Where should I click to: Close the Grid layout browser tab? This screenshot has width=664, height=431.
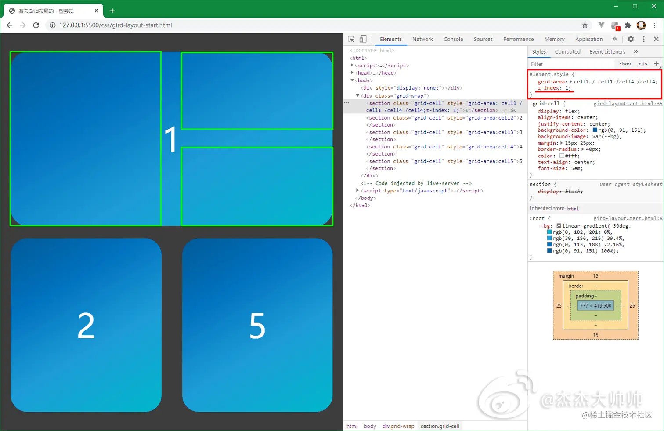[x=97, y=11]
